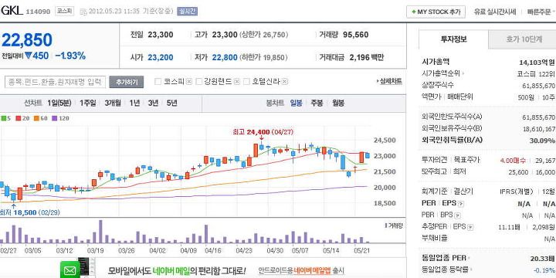Click the 저가 value 22,800
The width and height of the screenshot is (556, 278).
pyautogui.click(x=225, y=57)
